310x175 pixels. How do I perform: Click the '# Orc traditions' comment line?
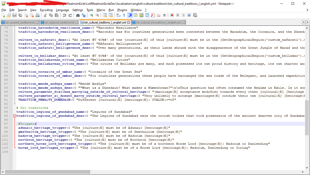click(32, 108)
